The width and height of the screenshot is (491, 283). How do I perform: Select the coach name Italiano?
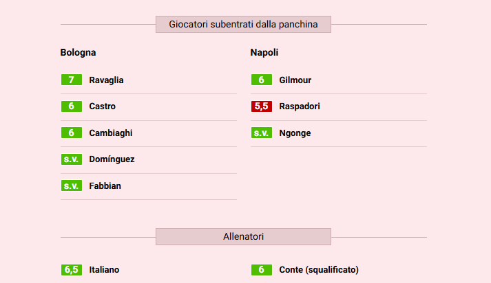pos(104,270)
